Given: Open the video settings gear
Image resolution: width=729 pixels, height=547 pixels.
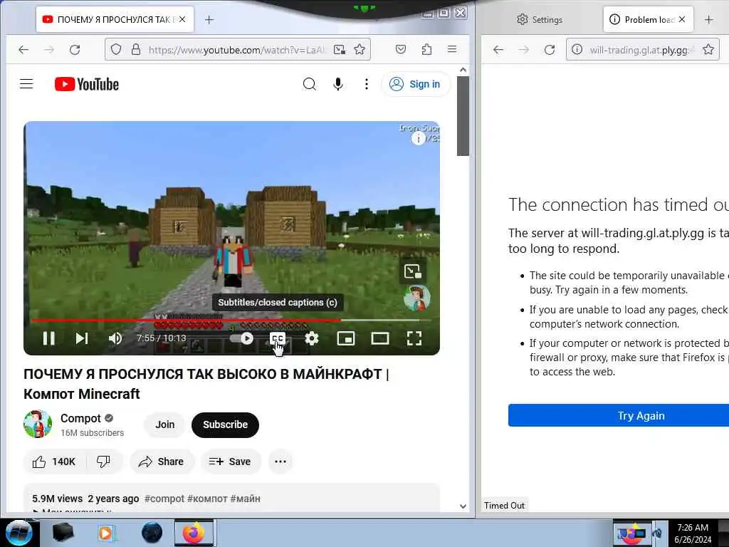Looking at the screenshot, I should [x=312, y=338].
